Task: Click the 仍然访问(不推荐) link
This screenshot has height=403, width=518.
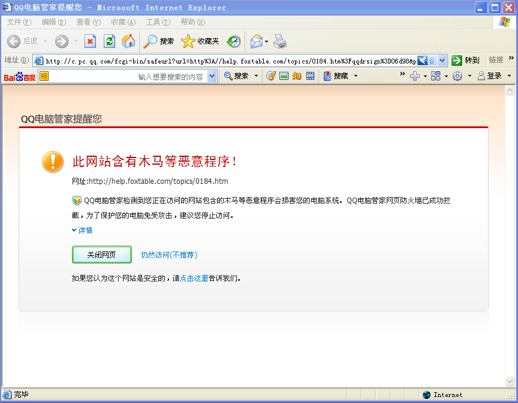Action: [x=169, y=255]
